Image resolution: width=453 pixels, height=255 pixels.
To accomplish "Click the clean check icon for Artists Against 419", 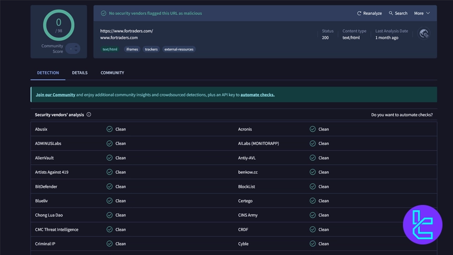I will (110, 172).
